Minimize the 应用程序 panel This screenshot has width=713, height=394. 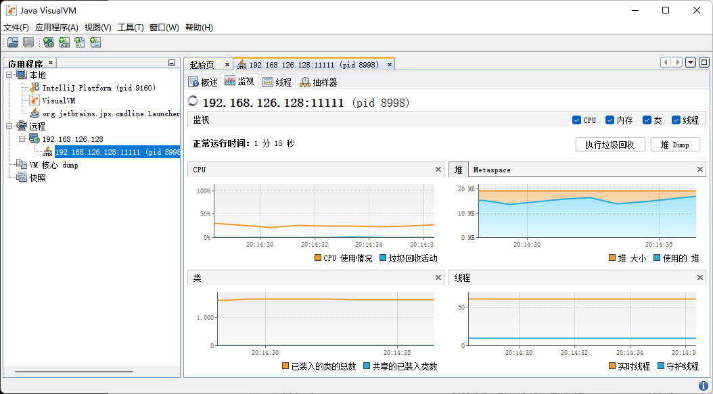pyautogui.click(x=172, y=63)
